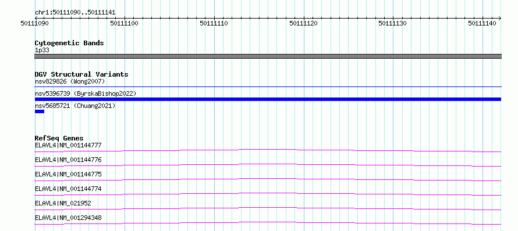Click the thick blue nsv5396739 variant bar
This screenshot has height=231, width=518.
pyautogui.click(x=268, y=99)
